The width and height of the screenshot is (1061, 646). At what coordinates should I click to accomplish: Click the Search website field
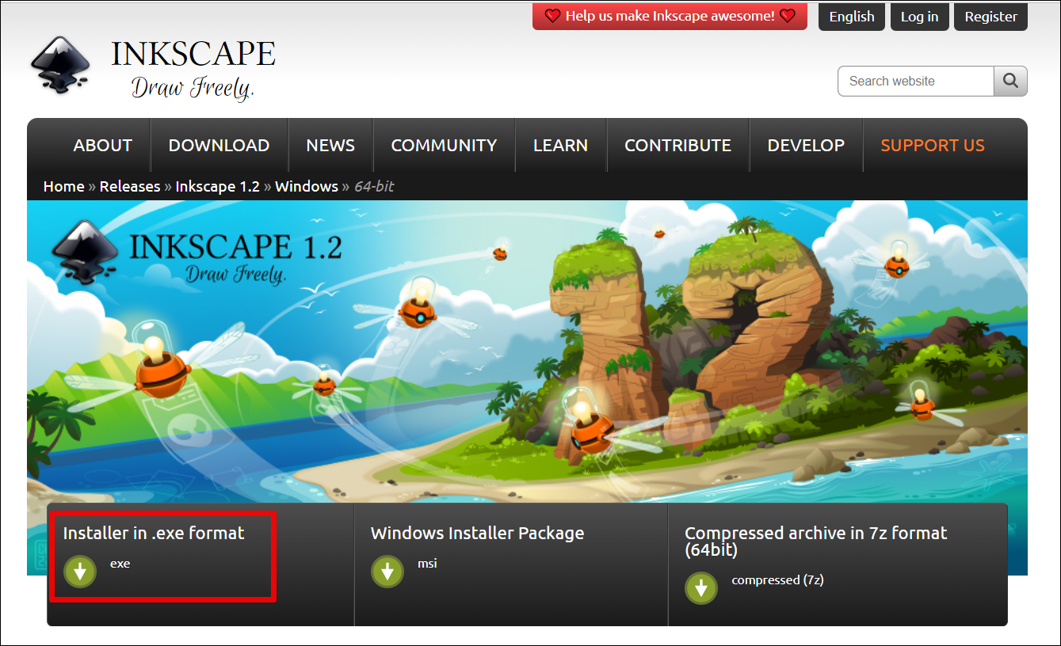(x=916, y=81)
